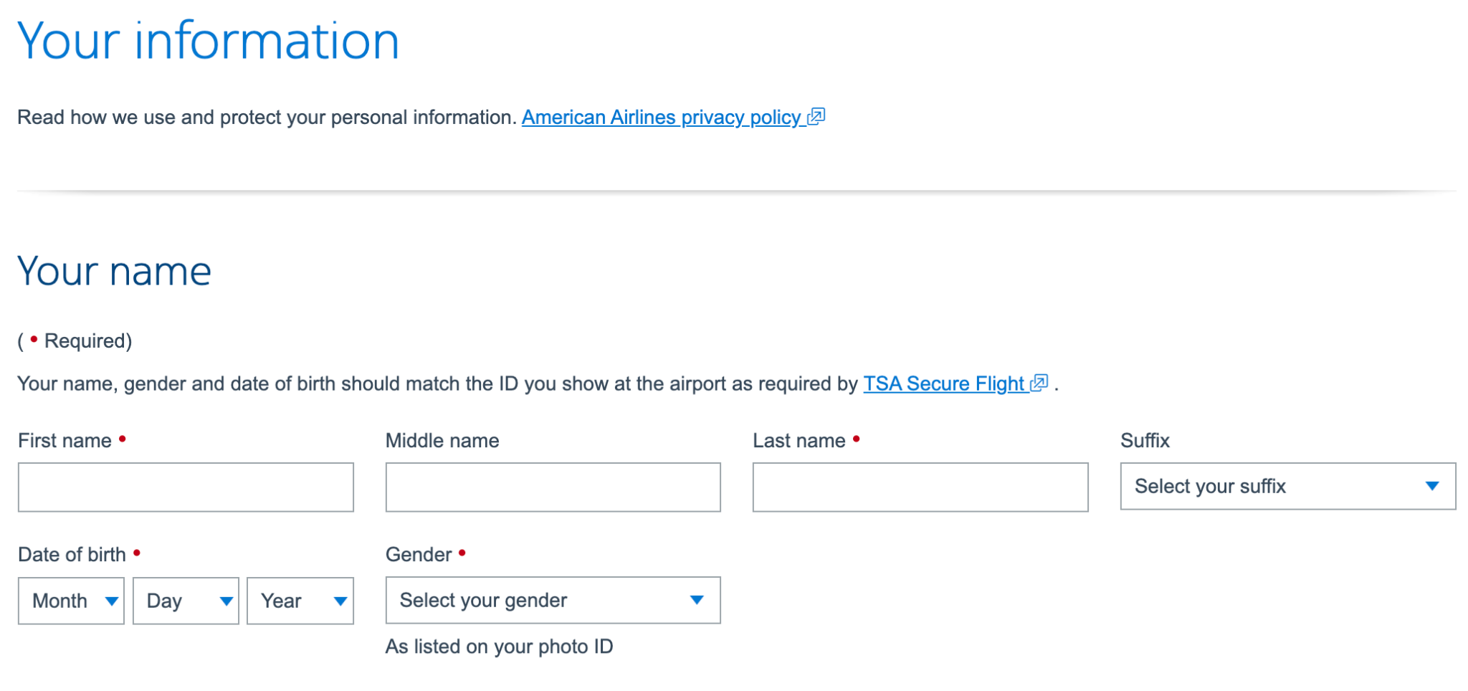Select the Last name input field
1468x691 pixels.
[920, 487]
